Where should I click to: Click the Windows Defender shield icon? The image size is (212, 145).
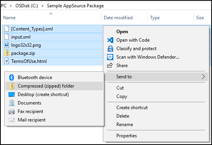(x=110, y=57)
